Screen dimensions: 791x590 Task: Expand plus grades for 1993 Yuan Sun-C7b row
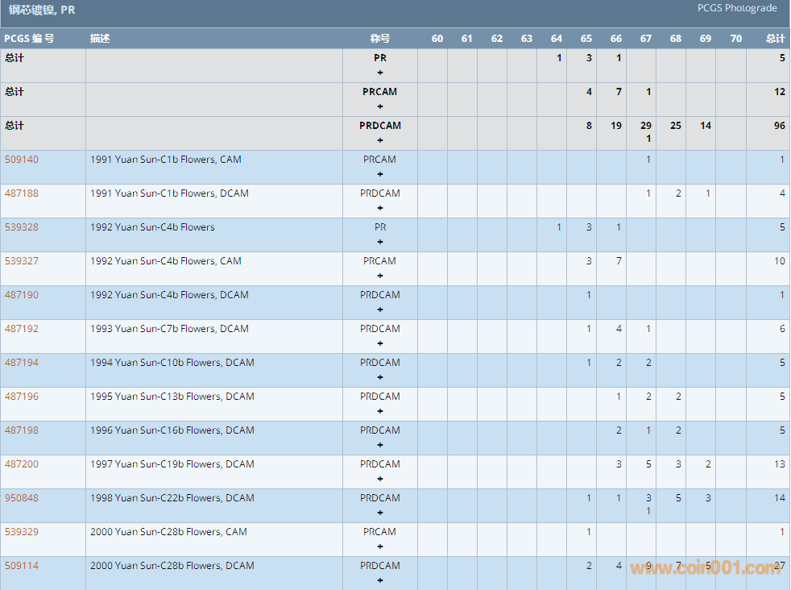(380, 343)
